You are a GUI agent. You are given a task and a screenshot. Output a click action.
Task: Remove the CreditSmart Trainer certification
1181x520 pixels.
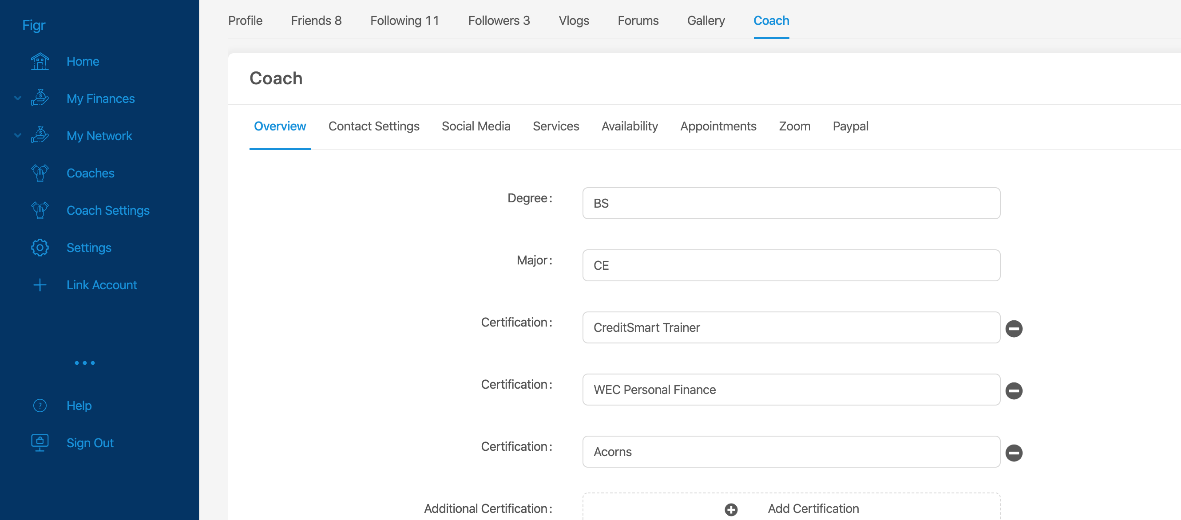pyautogui.click(x=1014, y=328)
